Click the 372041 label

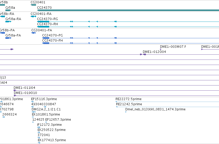pyautogui.click(x=43, y=135)
